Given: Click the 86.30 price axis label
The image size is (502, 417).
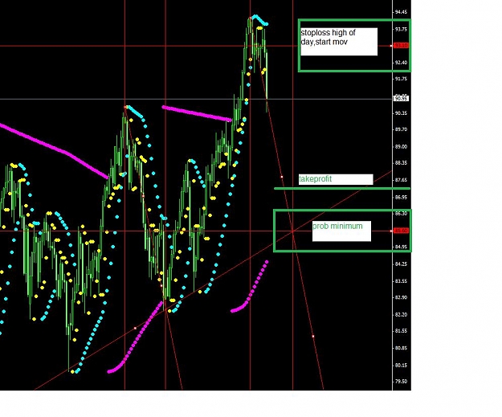Looking at the screenshot, I should point(401,213).
